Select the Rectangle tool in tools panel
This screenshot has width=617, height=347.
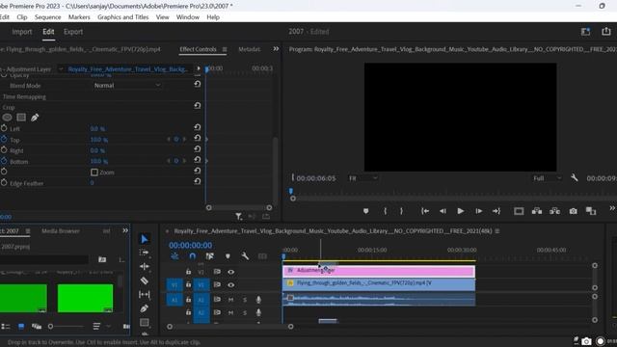click(145, 323)
